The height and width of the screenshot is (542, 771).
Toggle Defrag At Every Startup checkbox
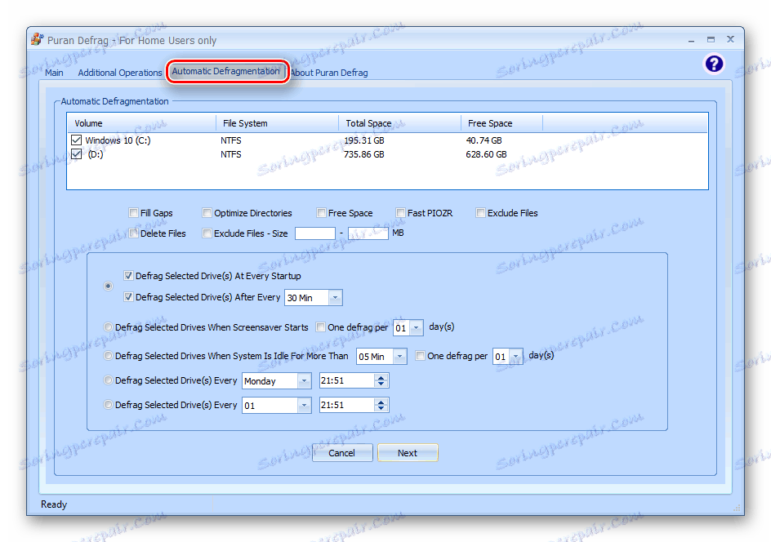point(128,276)
